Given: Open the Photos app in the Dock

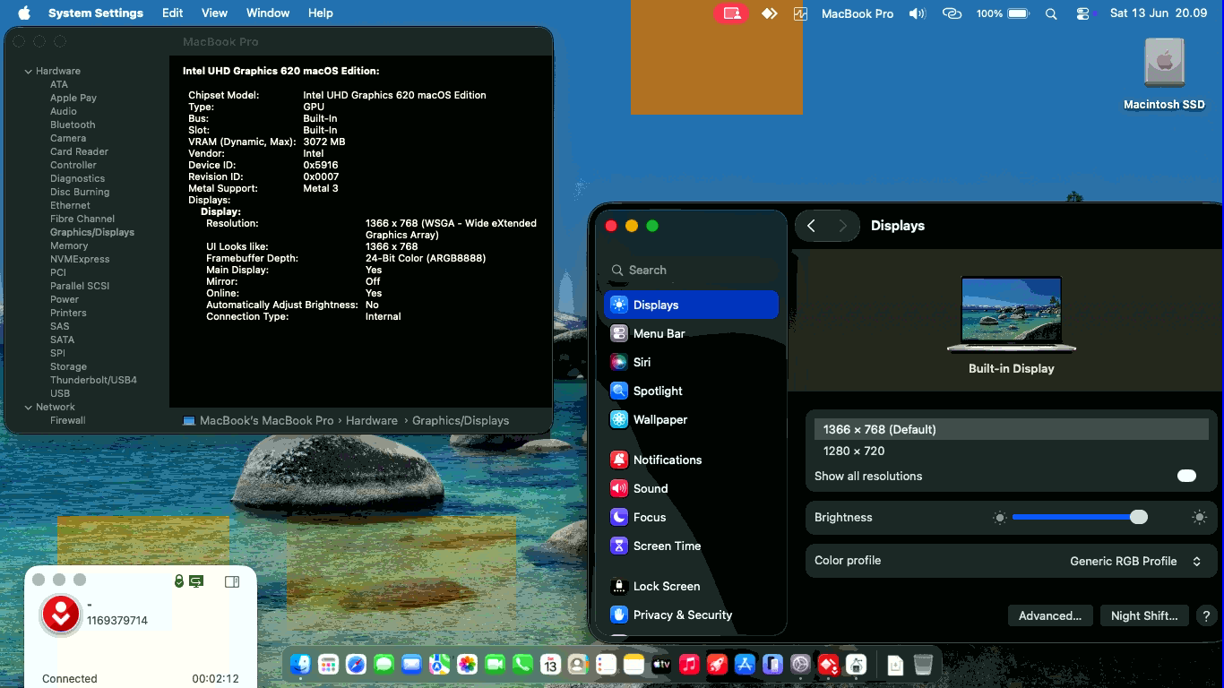Looking at the screenshot, I should pos(467,665).
